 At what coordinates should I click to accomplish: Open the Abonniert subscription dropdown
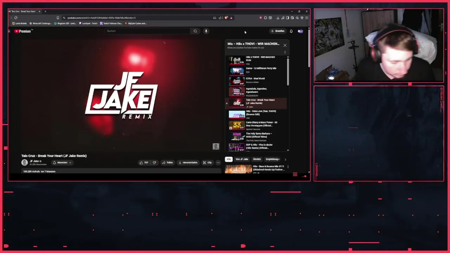click(x=62, y=163)
